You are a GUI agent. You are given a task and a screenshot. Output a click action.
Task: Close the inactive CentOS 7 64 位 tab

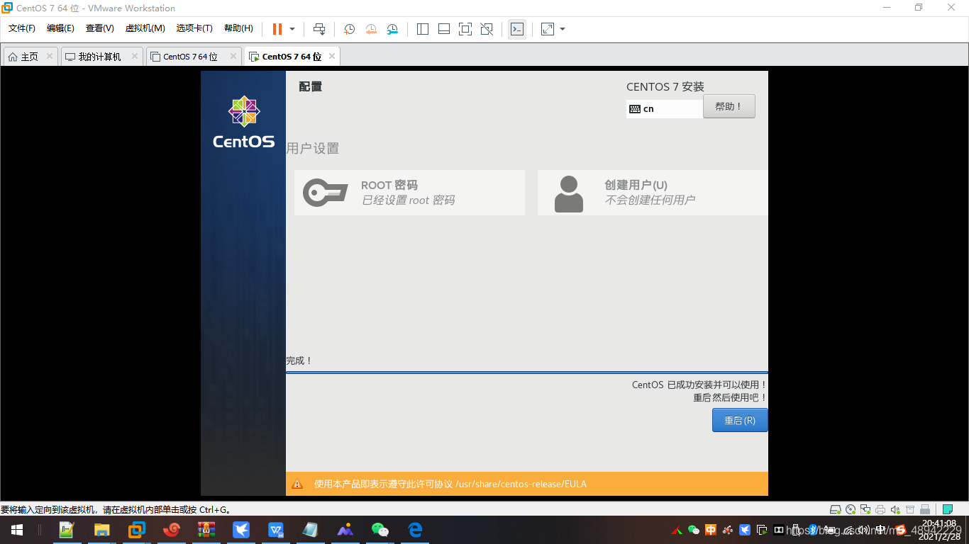[x=233, y=56]
